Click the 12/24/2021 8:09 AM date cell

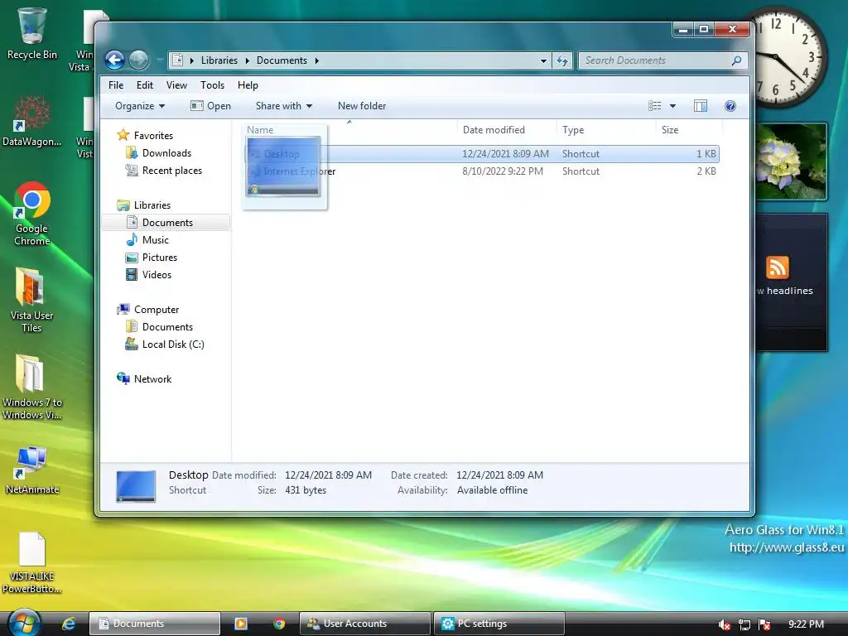point(505,153)
